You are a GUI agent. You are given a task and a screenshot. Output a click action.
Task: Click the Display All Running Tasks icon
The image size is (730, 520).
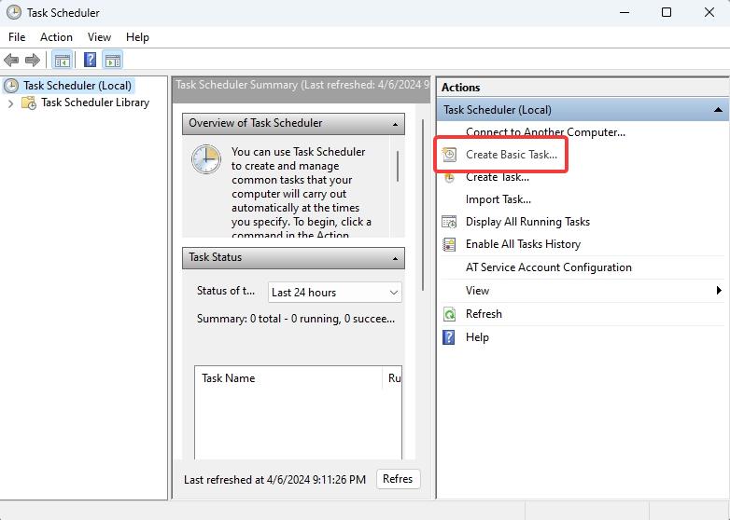click(449, 222)
